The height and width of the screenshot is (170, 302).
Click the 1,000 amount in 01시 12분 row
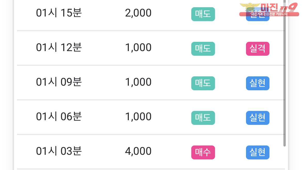pyautogui.click(x=138, y=47)
